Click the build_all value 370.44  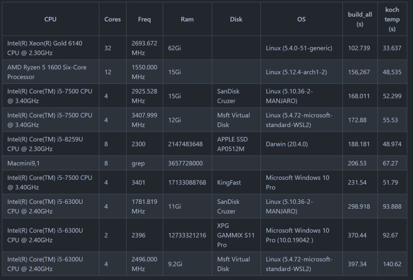(x=357, y=235)
